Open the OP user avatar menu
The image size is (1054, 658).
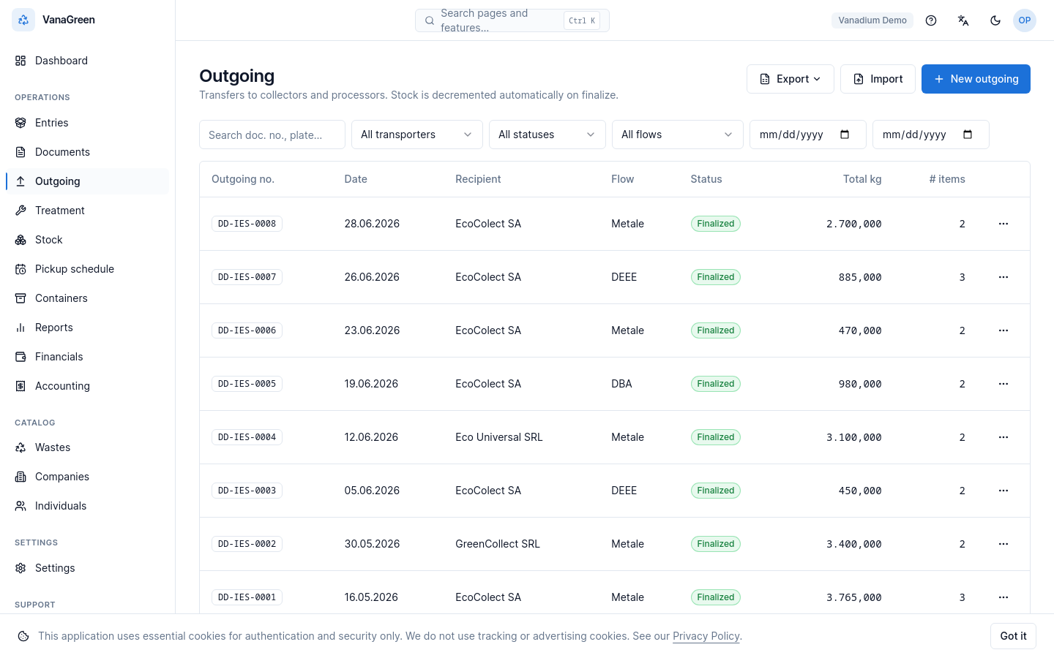1025,20
